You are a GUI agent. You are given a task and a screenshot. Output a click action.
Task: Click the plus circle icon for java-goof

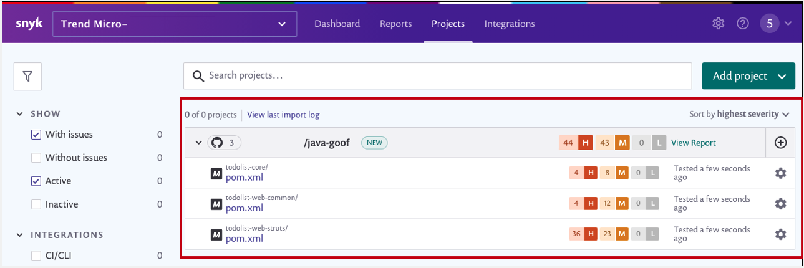point(780,143)
